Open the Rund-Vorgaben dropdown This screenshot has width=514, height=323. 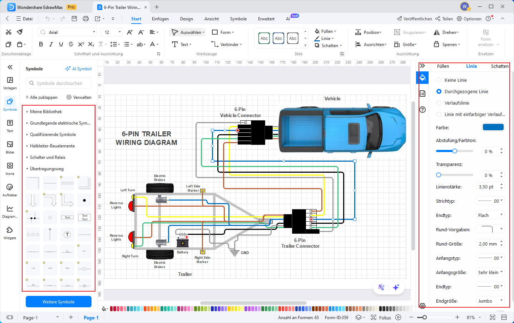[490, 229]
